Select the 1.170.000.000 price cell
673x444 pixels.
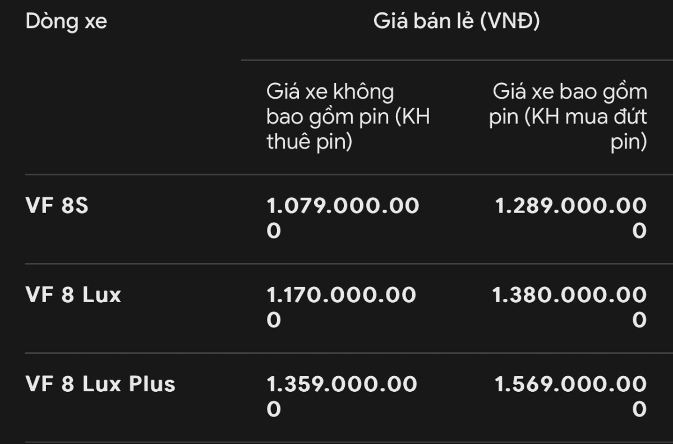pos(342,307)
